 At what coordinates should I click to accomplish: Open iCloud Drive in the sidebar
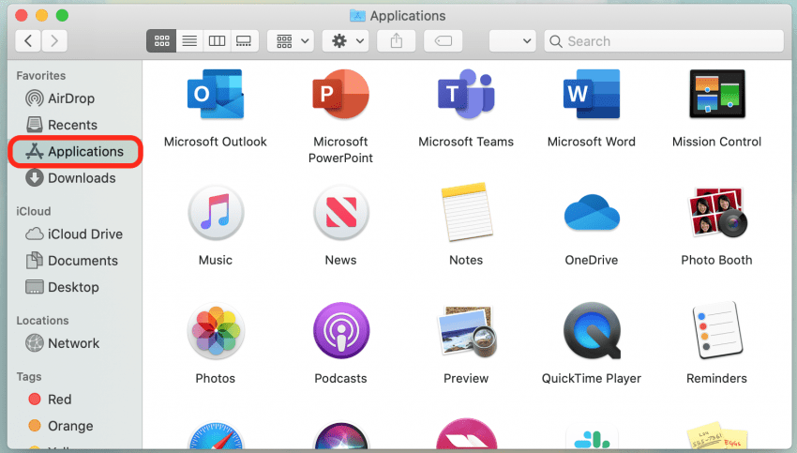click(84, 234)
